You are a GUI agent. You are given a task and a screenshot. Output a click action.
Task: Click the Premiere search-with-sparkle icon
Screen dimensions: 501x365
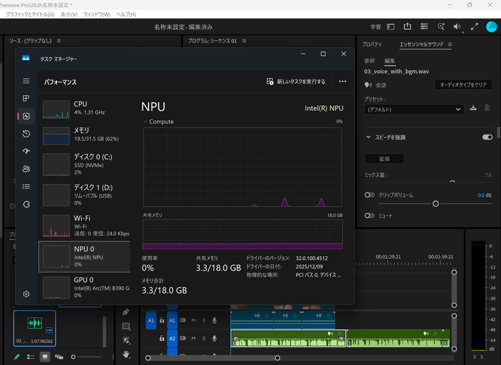click(x=441, y=26)
